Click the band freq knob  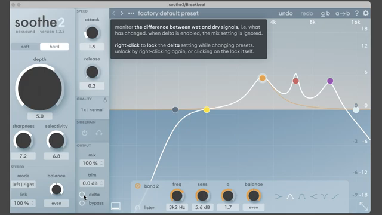[x=177, y=196]
